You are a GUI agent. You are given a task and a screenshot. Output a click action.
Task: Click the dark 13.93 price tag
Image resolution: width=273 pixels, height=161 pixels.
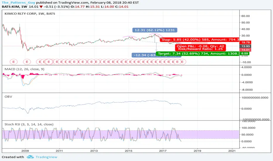click(x=245, y=46)
